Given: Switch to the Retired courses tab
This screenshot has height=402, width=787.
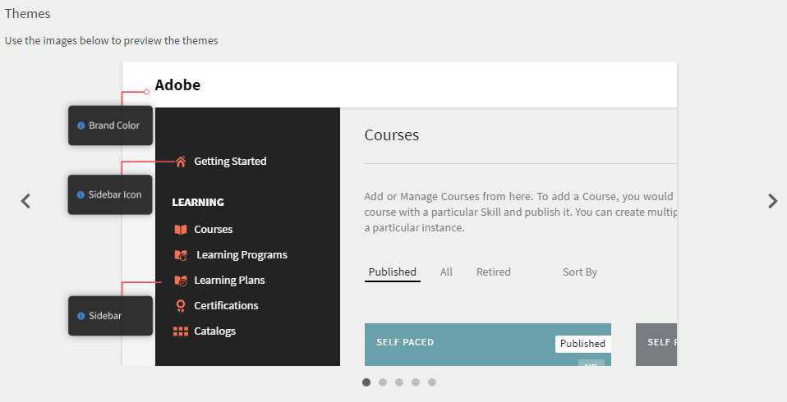Looking at the screenshot, I should coord(493,272).
